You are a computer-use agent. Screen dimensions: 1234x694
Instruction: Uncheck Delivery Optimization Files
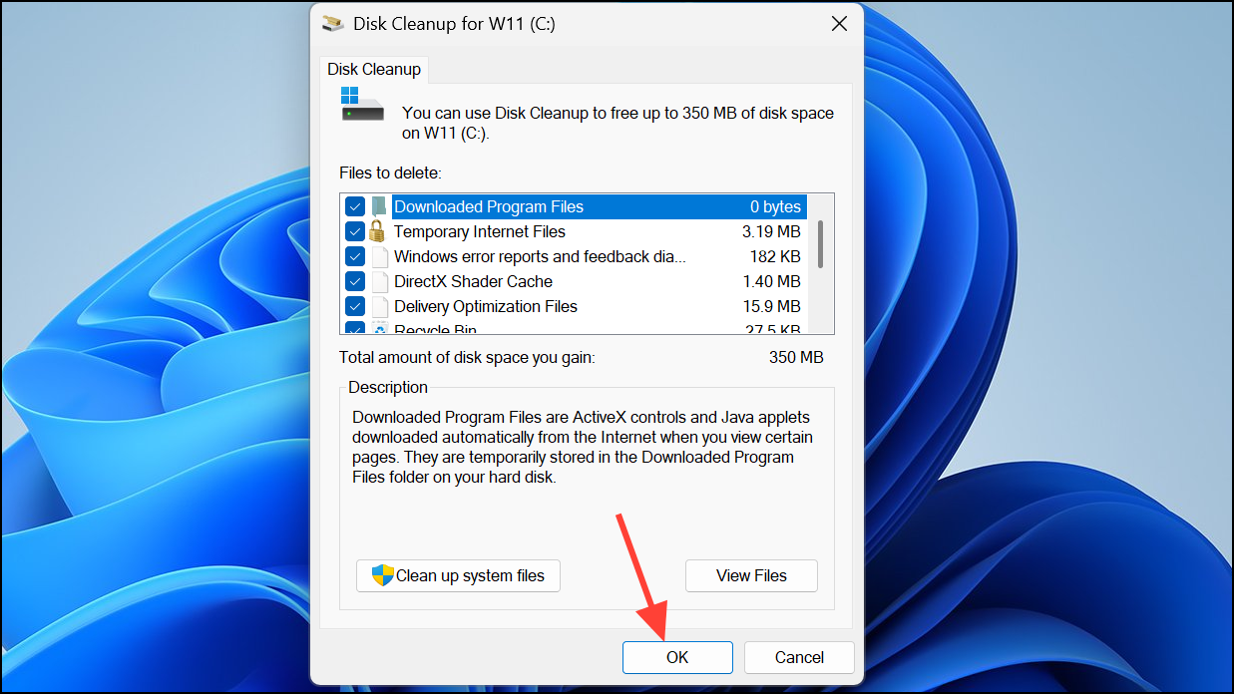355,306
